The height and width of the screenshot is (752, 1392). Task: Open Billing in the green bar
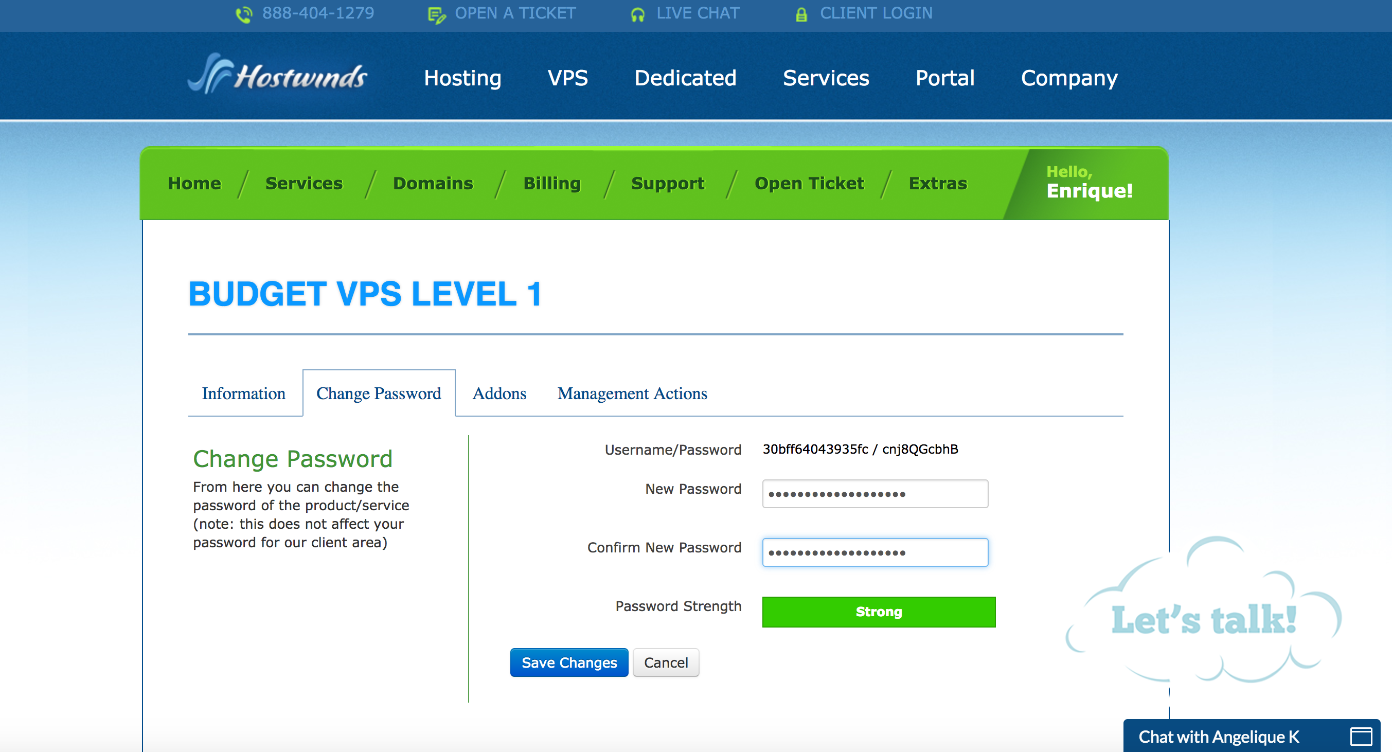(552, 184)
